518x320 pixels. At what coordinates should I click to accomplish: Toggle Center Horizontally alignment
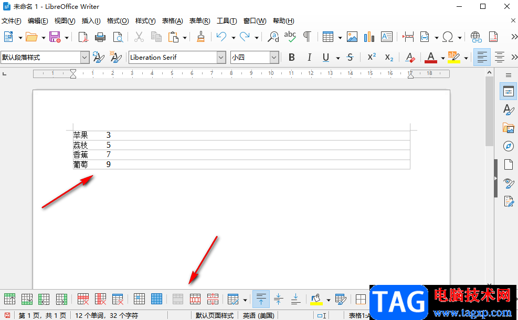click(499, 57)
